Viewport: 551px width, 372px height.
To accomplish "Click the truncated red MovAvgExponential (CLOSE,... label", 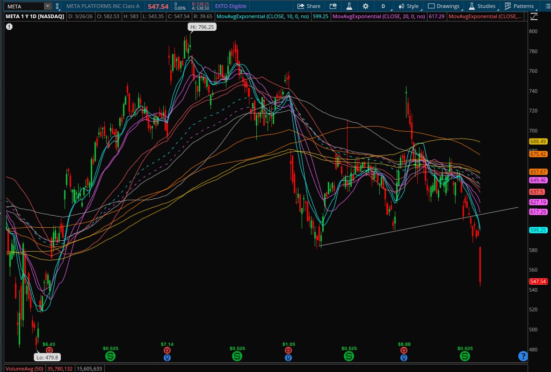I will pyautogui.click(x=486, y=16).
